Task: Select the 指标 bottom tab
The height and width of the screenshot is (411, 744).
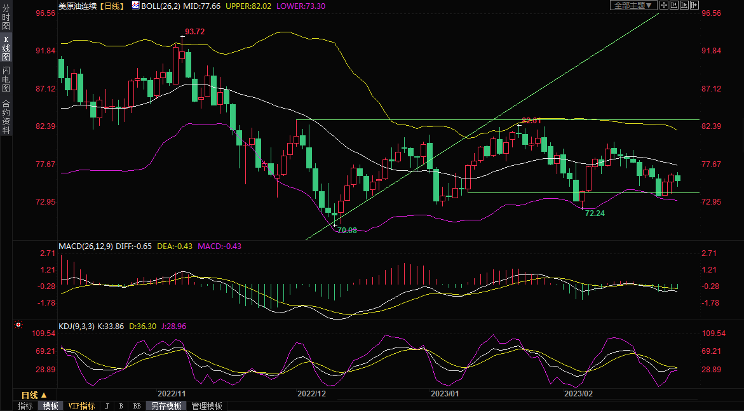Action: point(25,406)
